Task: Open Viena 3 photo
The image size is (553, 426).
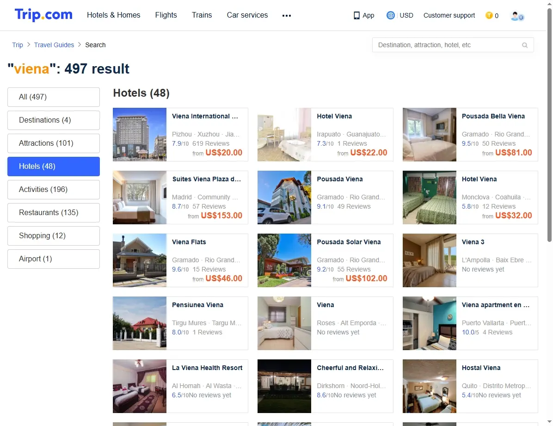Action: point(430,260)
